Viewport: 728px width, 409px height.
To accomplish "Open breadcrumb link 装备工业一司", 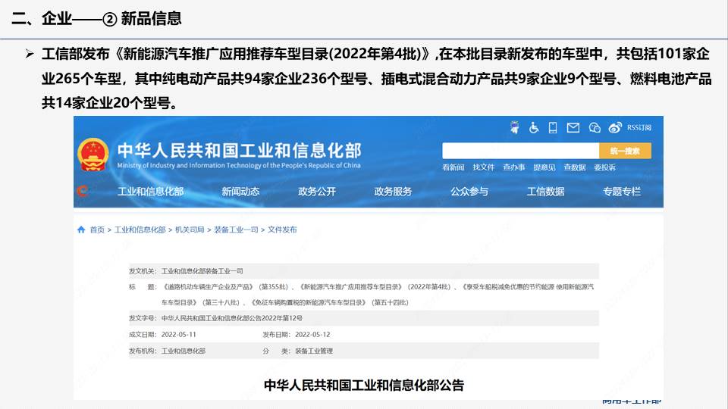I will click(x=236, y=229).
